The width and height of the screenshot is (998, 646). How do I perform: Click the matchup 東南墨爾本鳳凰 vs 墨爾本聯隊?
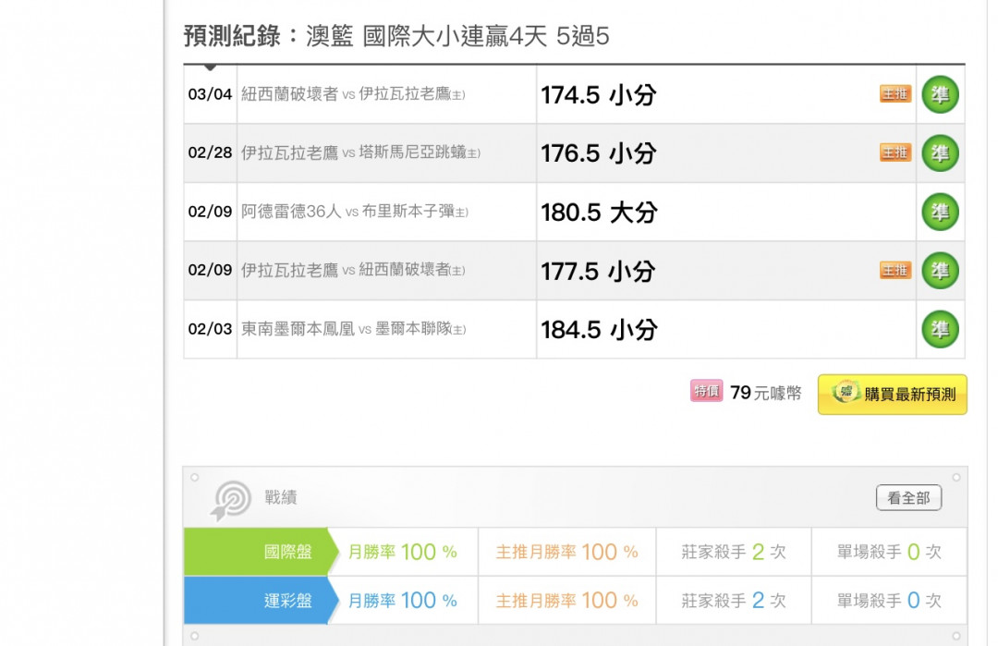coord(354,329)
